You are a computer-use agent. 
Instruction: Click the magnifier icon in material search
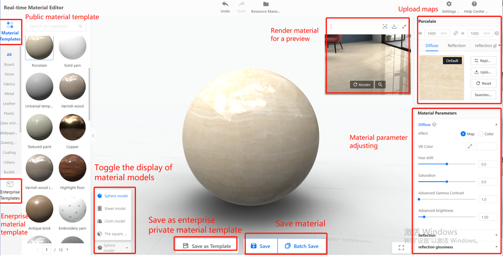tap(80, 26)
